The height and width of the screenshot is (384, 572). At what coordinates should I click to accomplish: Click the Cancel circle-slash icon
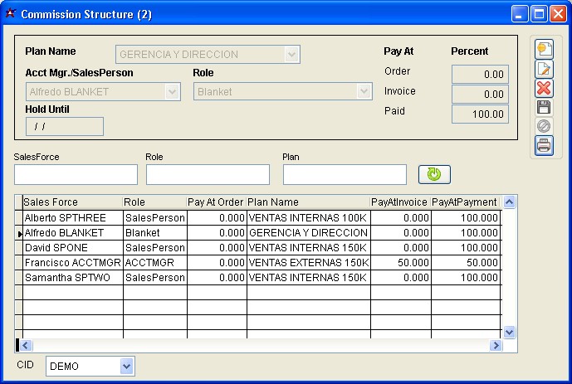(544, 126)
